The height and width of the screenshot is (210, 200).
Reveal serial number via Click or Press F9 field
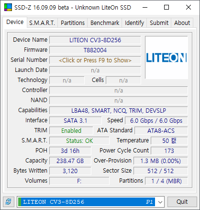point(95,60)
